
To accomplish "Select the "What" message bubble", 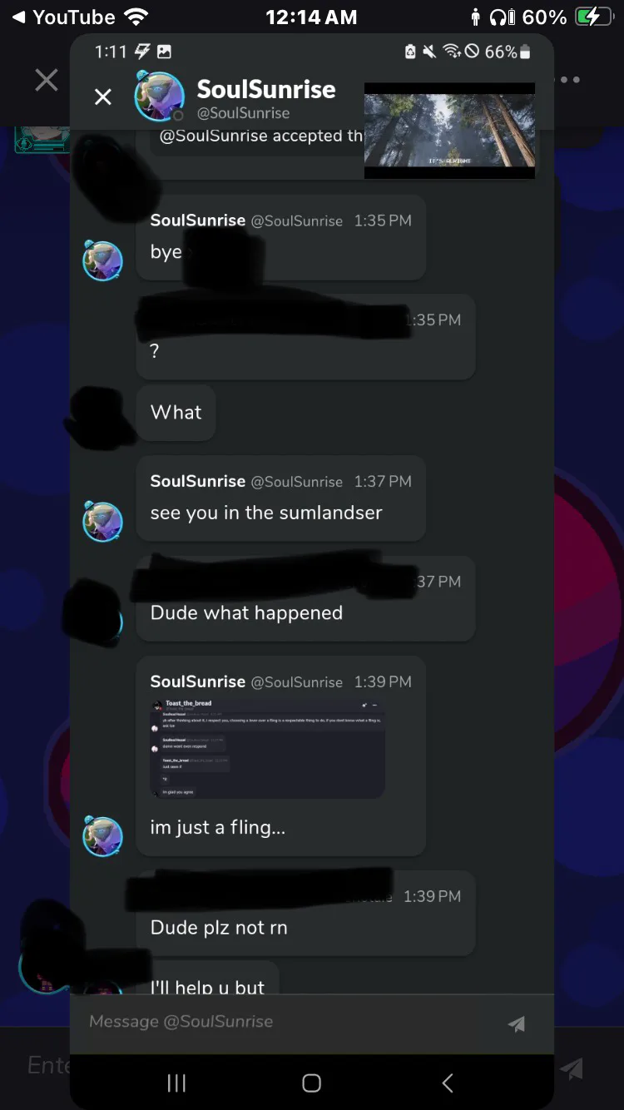I will click(x=176, y=413).
